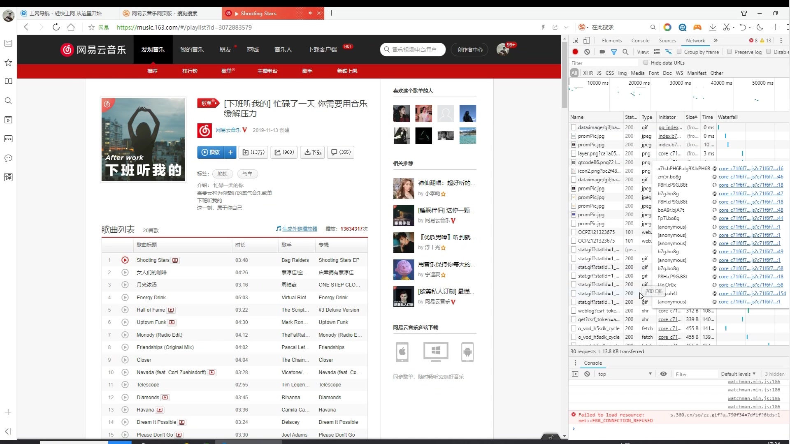The width and height of the screenshot is (790, 444).
Task: Toggle device toolbar icon in DevTools
Action: coord(587,40)
